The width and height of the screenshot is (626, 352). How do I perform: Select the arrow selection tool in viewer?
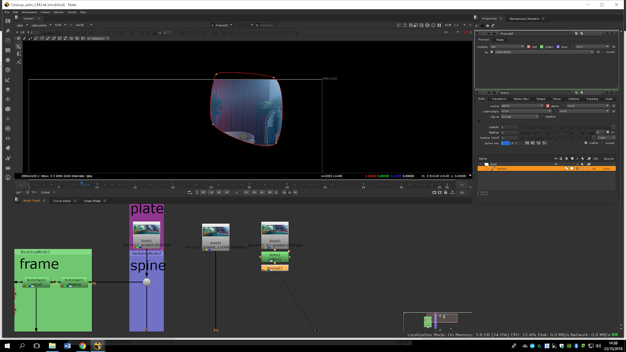click(x=19, y=46)
